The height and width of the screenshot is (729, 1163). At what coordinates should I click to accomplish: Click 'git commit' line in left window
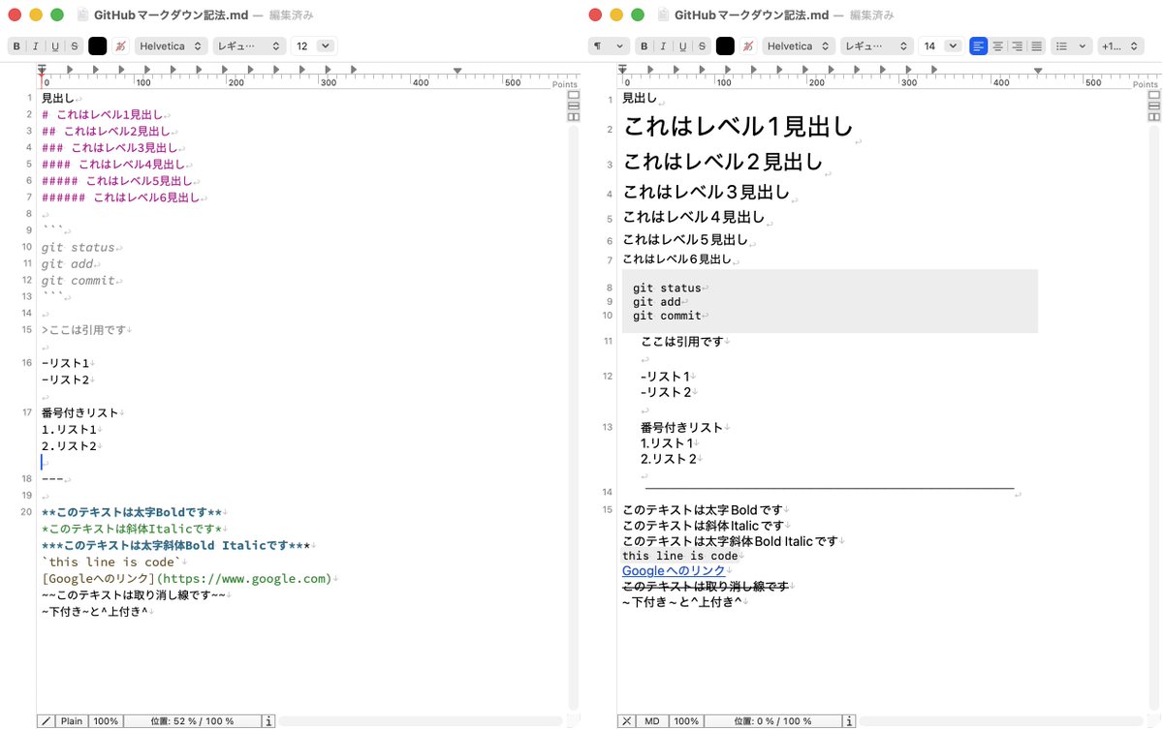[79, 281]
